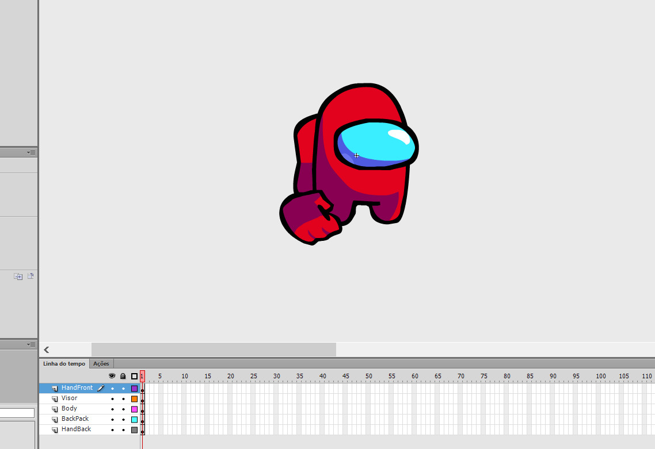Switch to the Ações tab

click(101, 363)
